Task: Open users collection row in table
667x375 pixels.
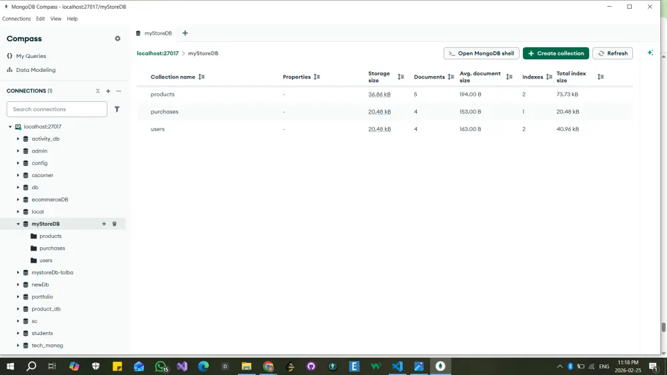Action: click(x=385, y=129)
